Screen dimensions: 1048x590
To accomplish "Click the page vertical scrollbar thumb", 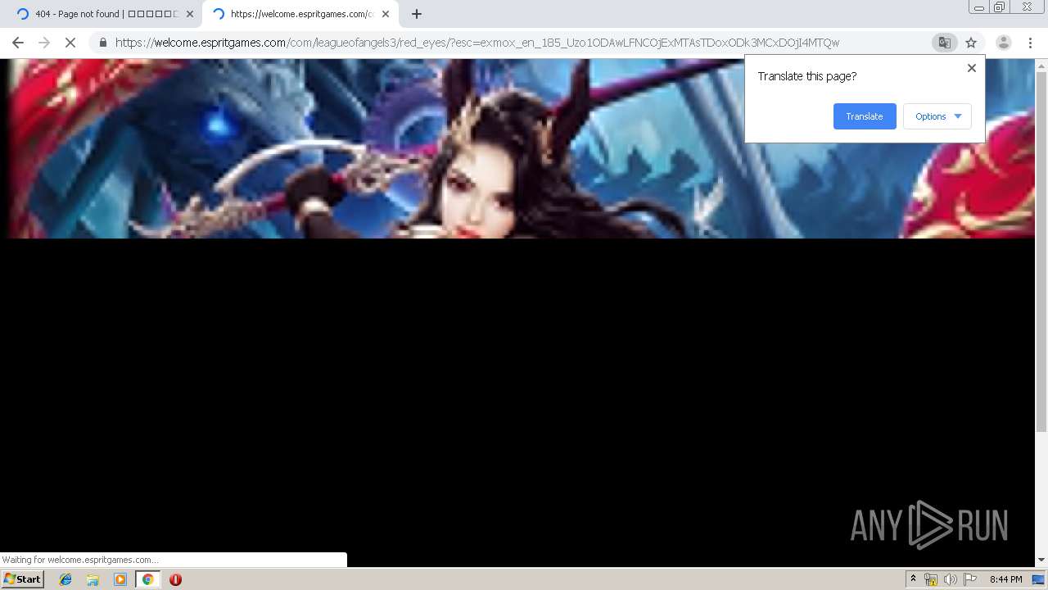I will [x=1041, y=251].
